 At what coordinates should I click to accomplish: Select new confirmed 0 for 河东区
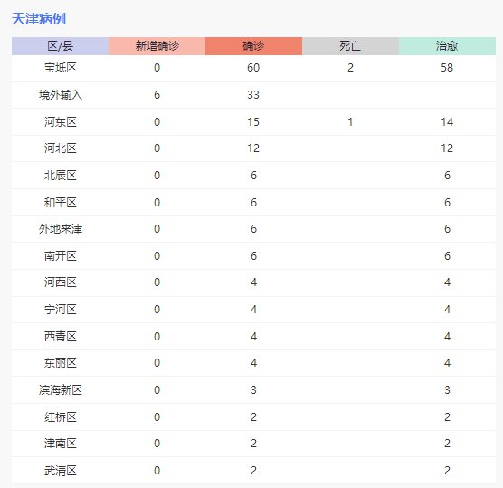tap(157, 122)
